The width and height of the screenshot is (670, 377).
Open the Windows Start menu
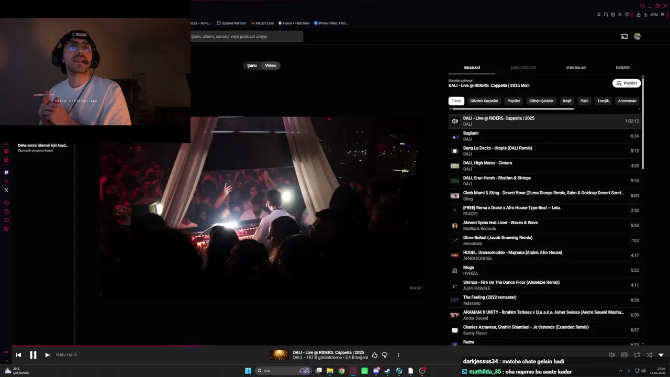click(x=248, y=371)
